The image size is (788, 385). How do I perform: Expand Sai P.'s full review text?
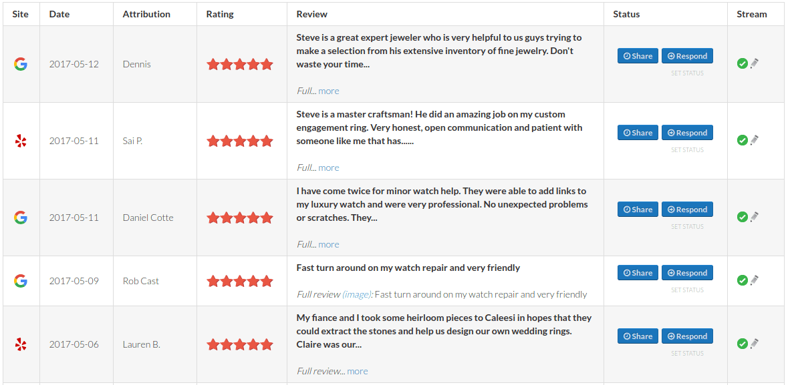pyautogui.click(x=329, y=167)
